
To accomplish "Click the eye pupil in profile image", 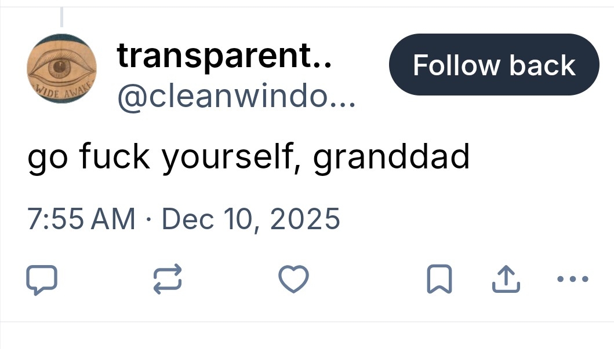I will tap(59, 68).
